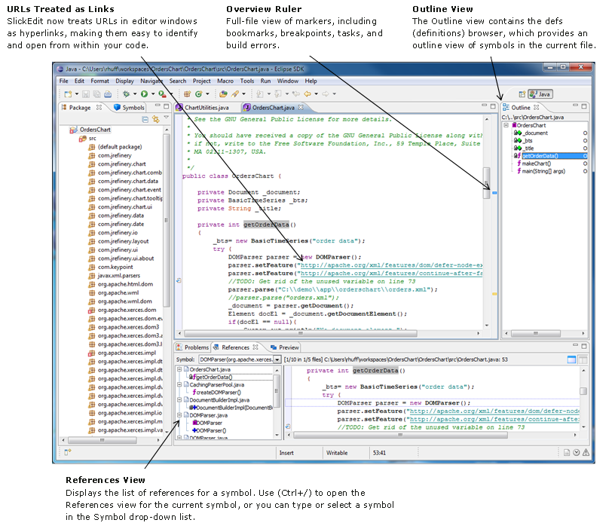Click Link with Editor in Package panel
Screen dimensions: 615x529
click(x=155, y=119)
